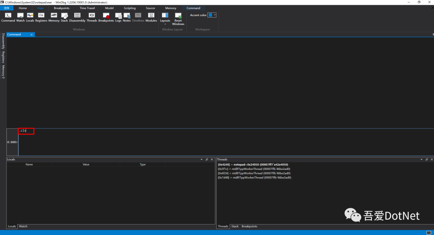The height and width of the screenshot is (235, 434).
Task: Click the Name column header in Locals
Action: [29, 164]
